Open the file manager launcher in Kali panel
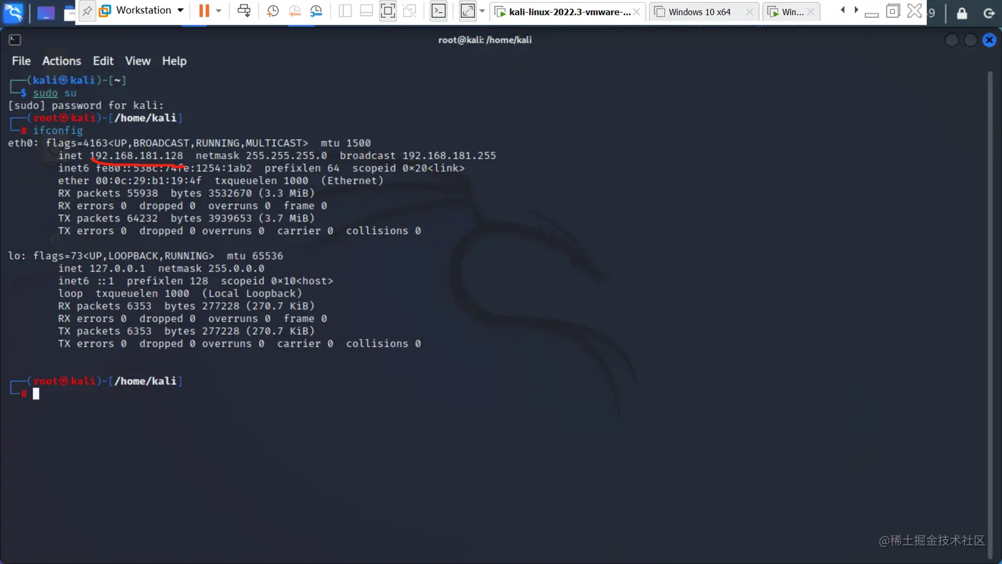 tap(69, 13)
